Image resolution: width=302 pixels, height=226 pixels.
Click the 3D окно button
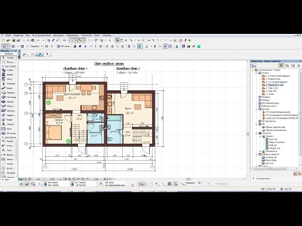64,46
